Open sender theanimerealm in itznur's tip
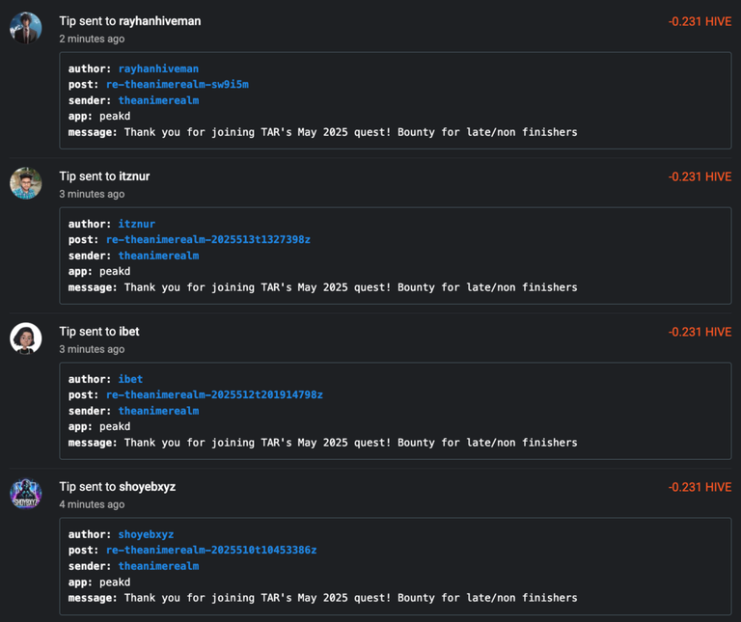The image size is (741, 622). (x=158, y=256)
